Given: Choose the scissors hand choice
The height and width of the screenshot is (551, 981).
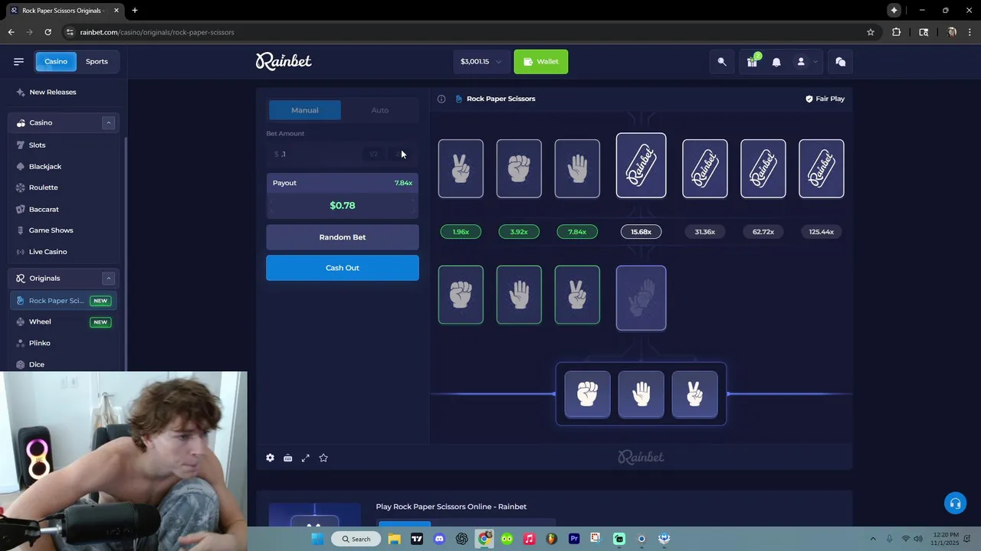Looking at the screenshot, I should [695, 395].
